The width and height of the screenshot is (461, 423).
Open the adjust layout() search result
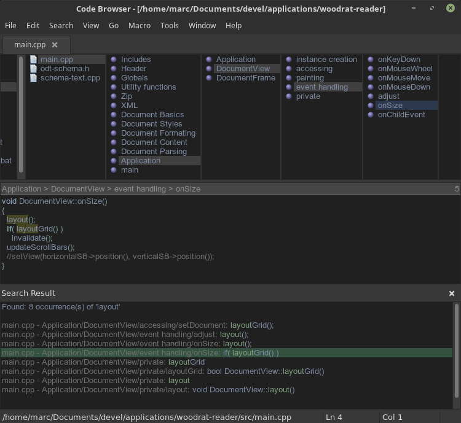226,335
